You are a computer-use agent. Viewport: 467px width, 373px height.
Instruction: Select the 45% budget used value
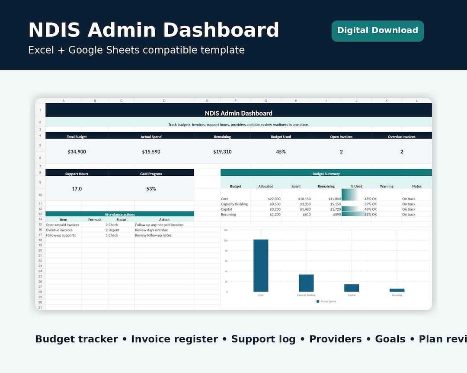(x=281, y=152)
